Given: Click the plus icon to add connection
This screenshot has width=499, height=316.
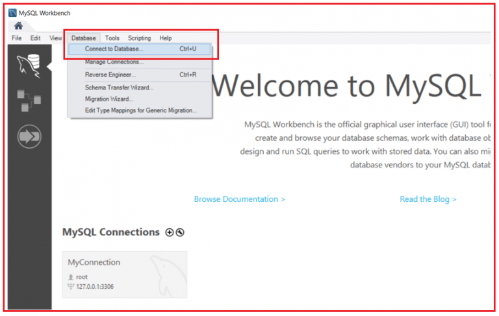Looking at the screenshot, I should [170, 232].
